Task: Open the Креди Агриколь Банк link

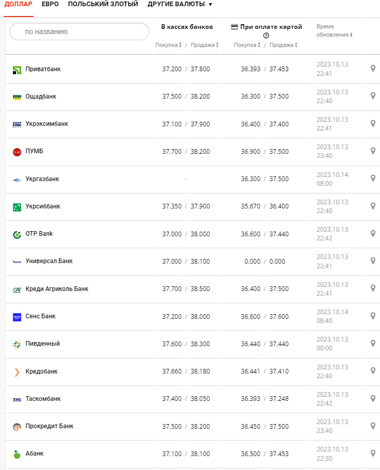Action: (x=57, y=289)
